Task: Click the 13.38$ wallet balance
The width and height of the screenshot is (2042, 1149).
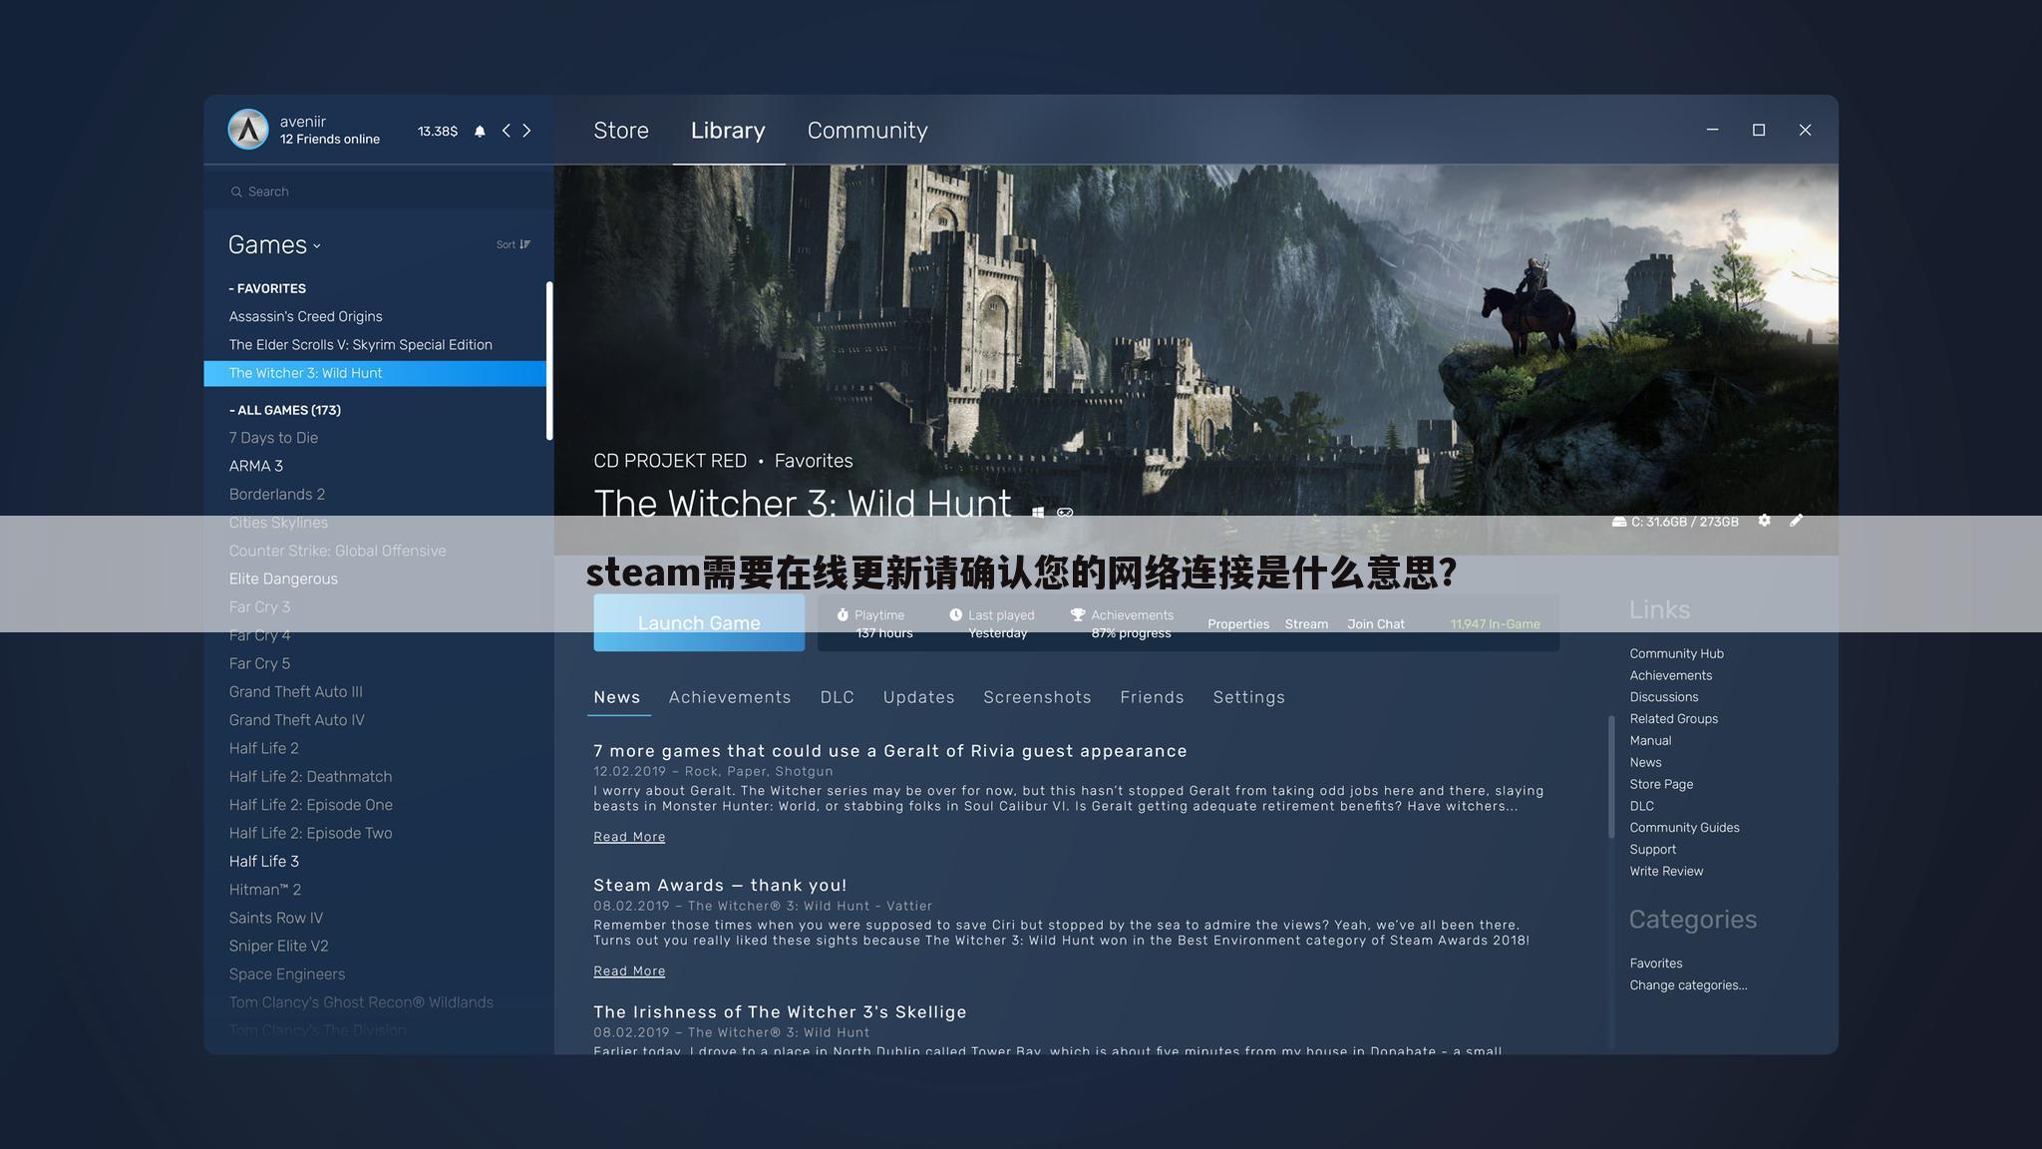Action: (x=438, y=132)
